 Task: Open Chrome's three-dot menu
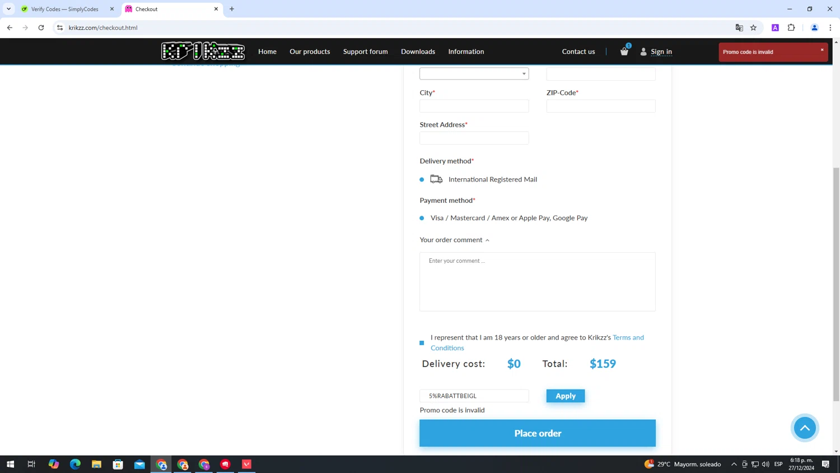(x=830, y=27)
